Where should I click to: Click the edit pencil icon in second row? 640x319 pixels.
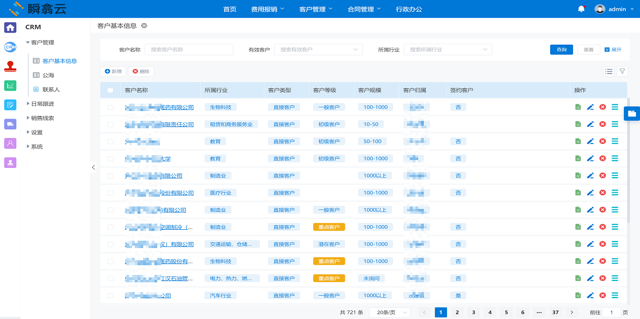590,124
